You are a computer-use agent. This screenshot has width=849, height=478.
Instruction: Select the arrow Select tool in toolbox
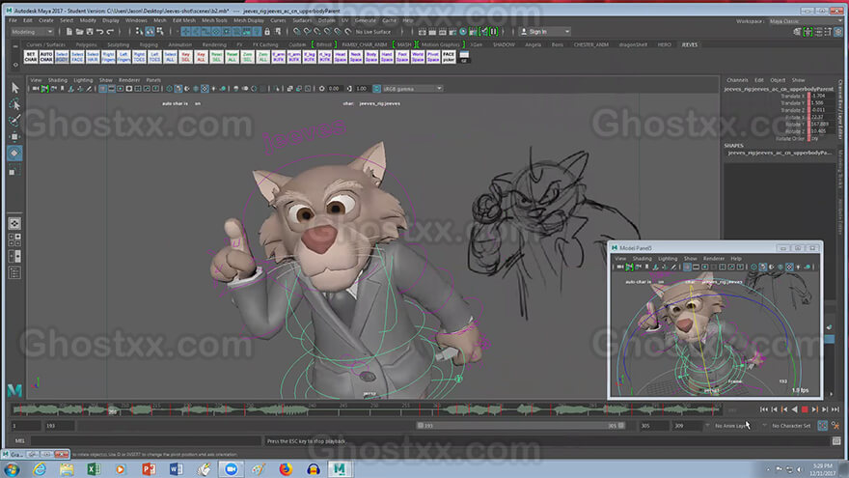pos(14,88)
